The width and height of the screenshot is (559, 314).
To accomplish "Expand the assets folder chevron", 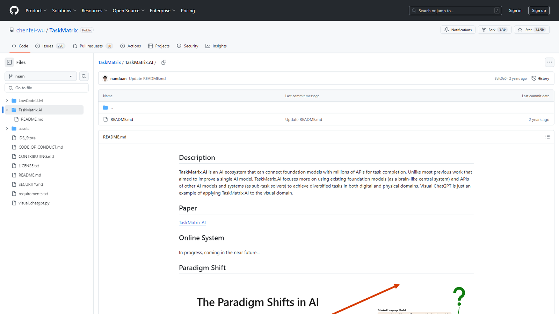I will (7, 128).
